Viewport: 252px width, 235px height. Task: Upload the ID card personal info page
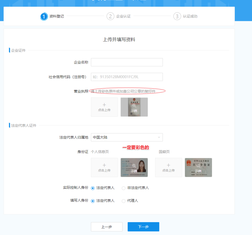pyautogui.click(x=104, y=168)
